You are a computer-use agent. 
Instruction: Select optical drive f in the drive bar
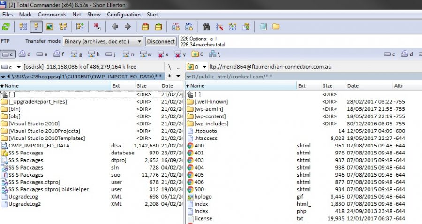59,54
